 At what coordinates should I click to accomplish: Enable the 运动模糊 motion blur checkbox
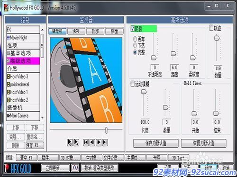click(132, 84)
